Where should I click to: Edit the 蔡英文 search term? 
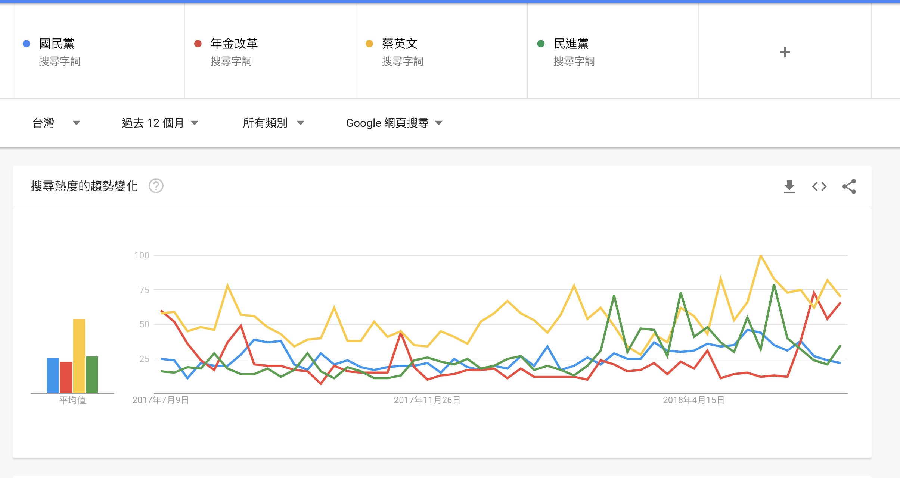tap(400, 44)
